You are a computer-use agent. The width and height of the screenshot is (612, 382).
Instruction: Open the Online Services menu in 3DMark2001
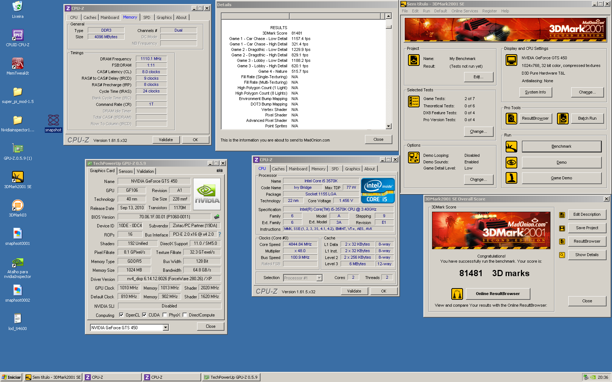[464, 11]
